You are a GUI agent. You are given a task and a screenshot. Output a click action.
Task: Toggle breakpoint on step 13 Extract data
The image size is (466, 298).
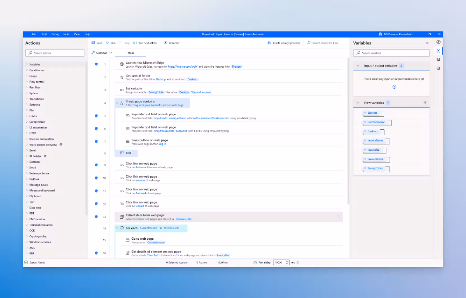click(x=96, y=217)
